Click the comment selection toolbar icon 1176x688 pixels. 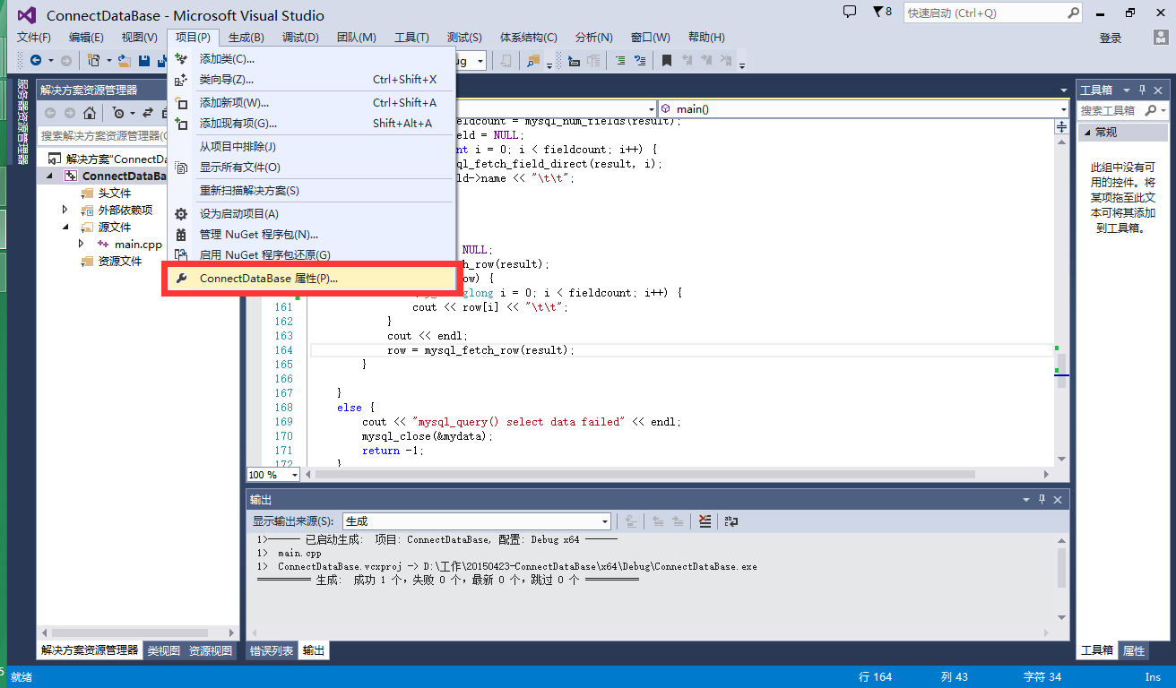[x=620, y=60]
